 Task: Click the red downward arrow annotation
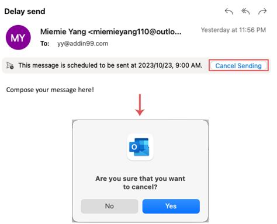click(140, 105)
